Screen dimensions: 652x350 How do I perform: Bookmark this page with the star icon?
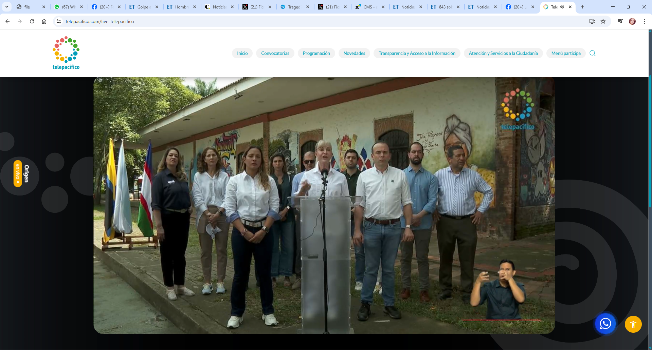pos(603,21)
